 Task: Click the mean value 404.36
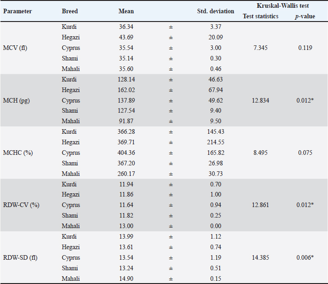click(x=126, y=153)
